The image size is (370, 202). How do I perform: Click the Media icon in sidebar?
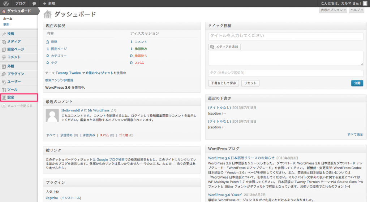[4, 42]
